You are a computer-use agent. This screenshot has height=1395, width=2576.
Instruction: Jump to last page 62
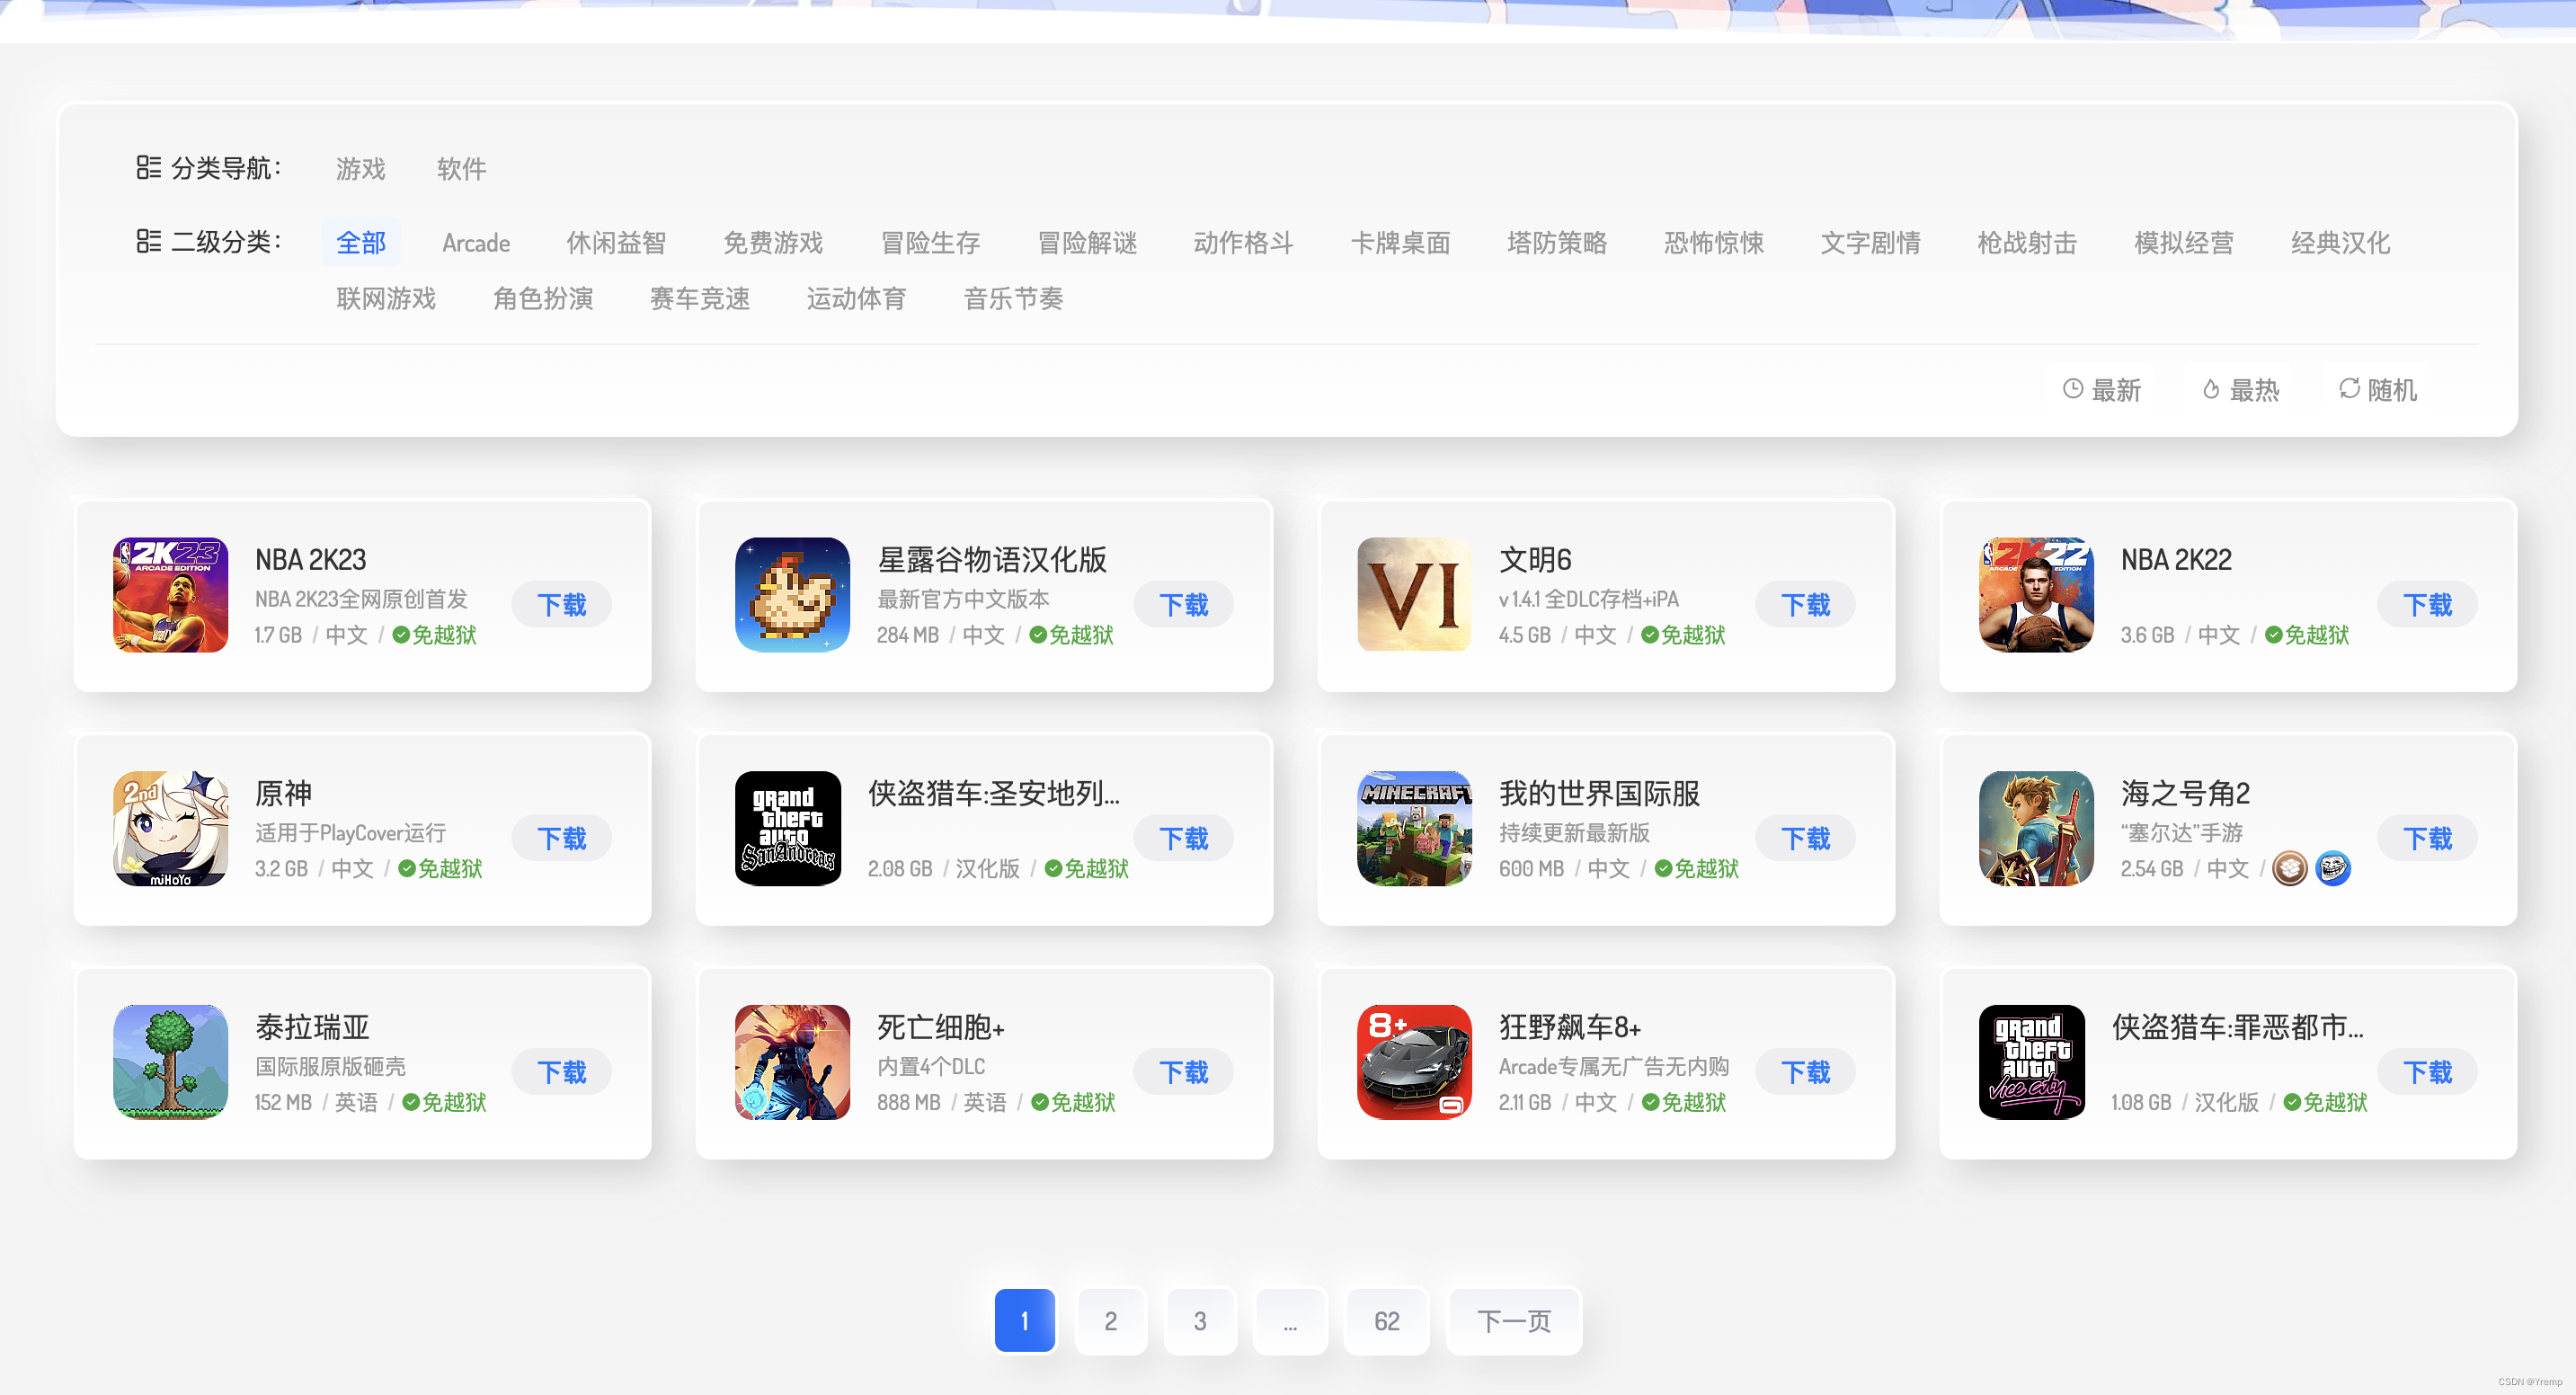pyautogui.click(x=1387, y=1321)
